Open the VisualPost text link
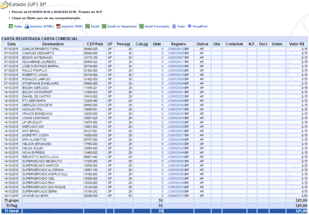 (200, 27)
